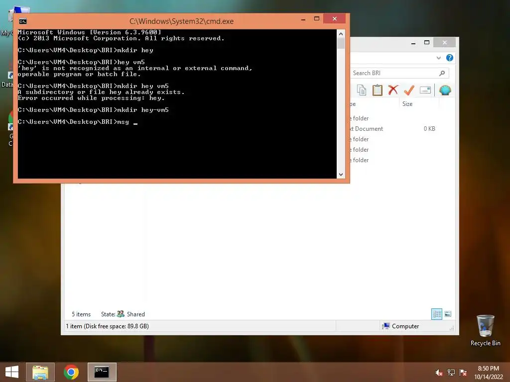Switch Explorer to details view icon
This screenshot has height=382, width=510.
click(x=436, y=314)
